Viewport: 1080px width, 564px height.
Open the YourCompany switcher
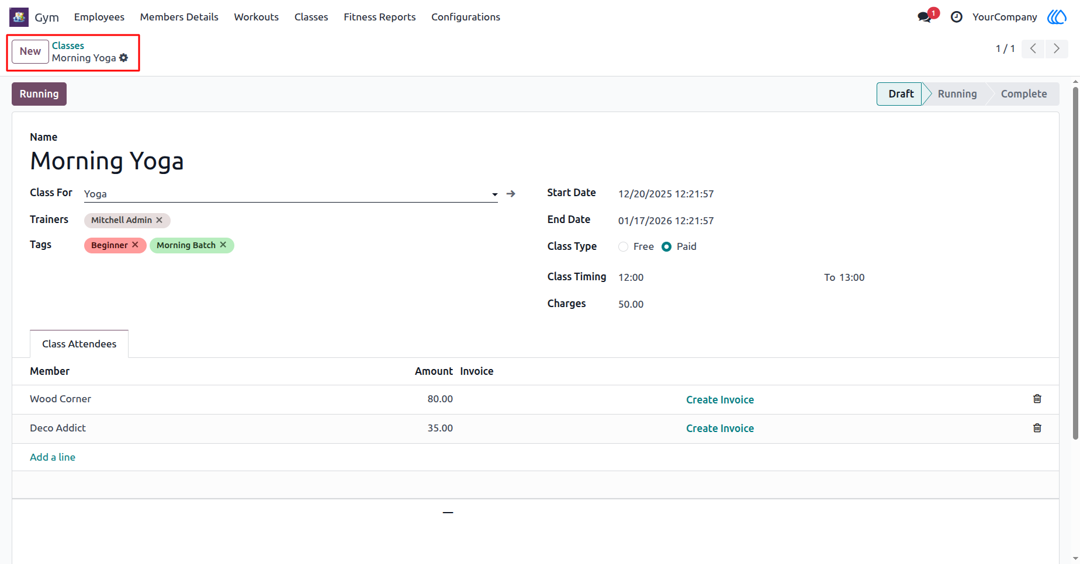(x=1005, y=17)
